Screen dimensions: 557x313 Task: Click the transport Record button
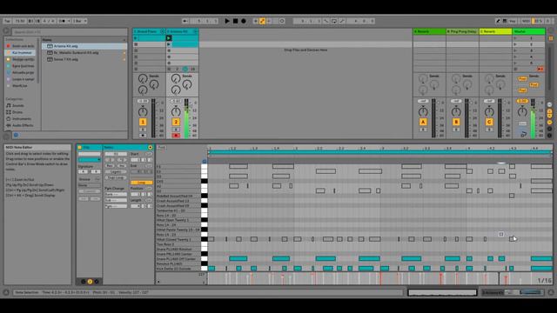[244, 21]
